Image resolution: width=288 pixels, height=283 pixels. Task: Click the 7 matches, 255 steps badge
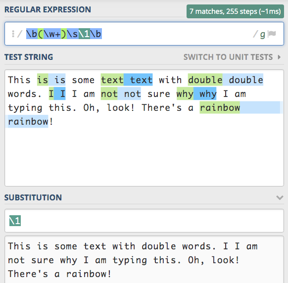pos(235,11)
